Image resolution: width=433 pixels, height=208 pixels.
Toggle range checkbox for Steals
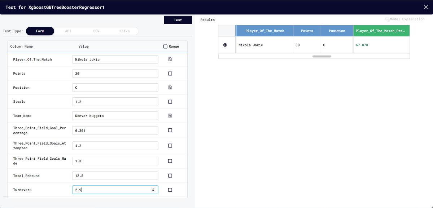pos(170,102)
